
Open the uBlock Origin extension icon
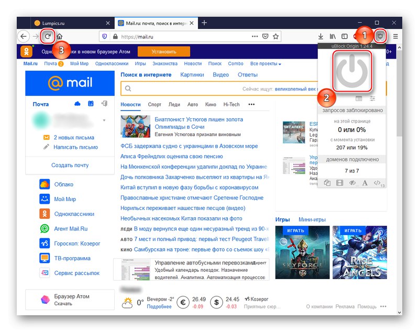click(380, 36)
